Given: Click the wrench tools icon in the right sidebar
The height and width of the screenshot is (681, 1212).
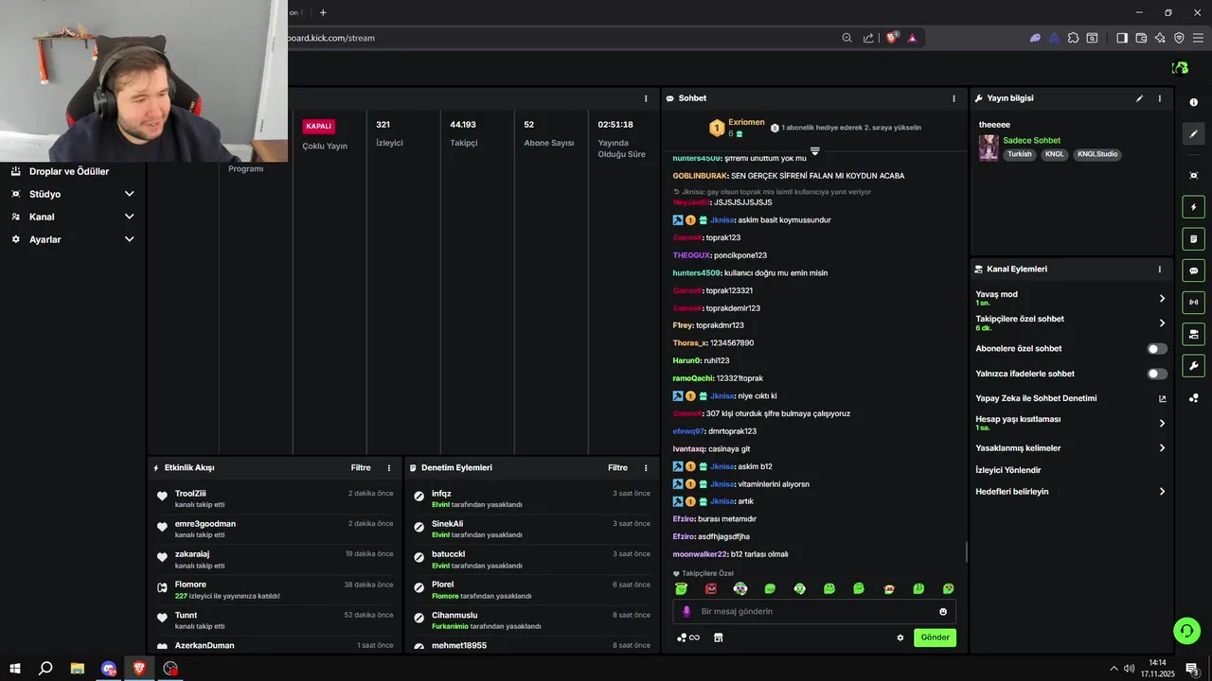Looking at the screenshot, I should click(1193, 366).
